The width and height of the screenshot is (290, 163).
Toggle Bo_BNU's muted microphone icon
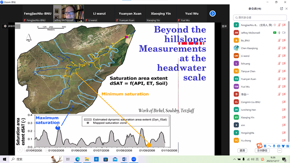pos(279,40)
